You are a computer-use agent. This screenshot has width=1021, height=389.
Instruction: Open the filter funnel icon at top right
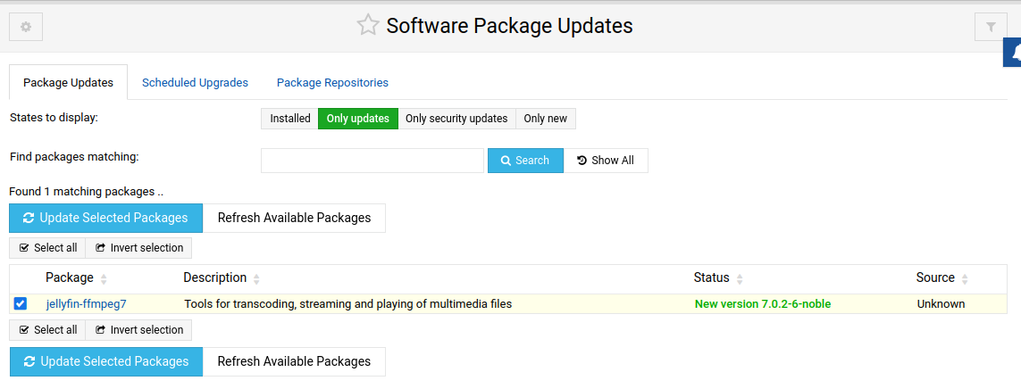991,27
